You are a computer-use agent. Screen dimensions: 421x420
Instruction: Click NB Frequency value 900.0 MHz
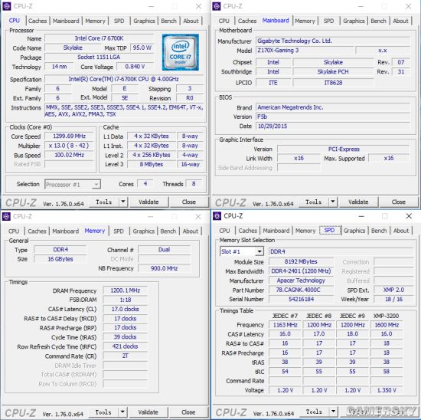164,268
